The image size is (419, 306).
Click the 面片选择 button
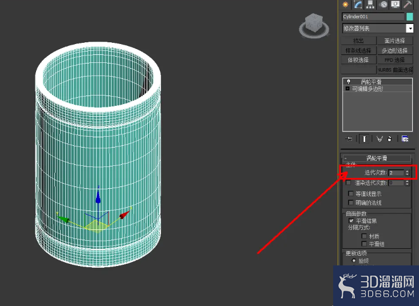(x=395, y=41)
